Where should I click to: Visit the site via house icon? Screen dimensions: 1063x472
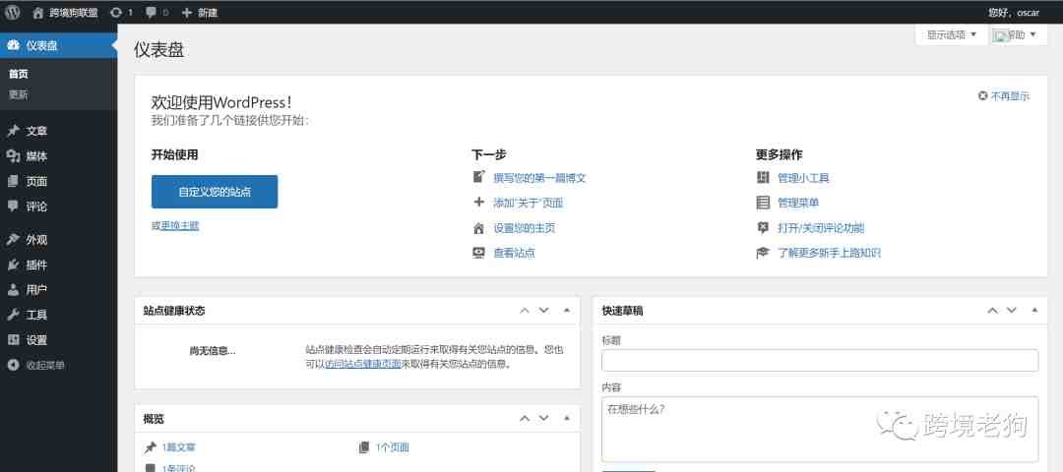coord(38,12)
